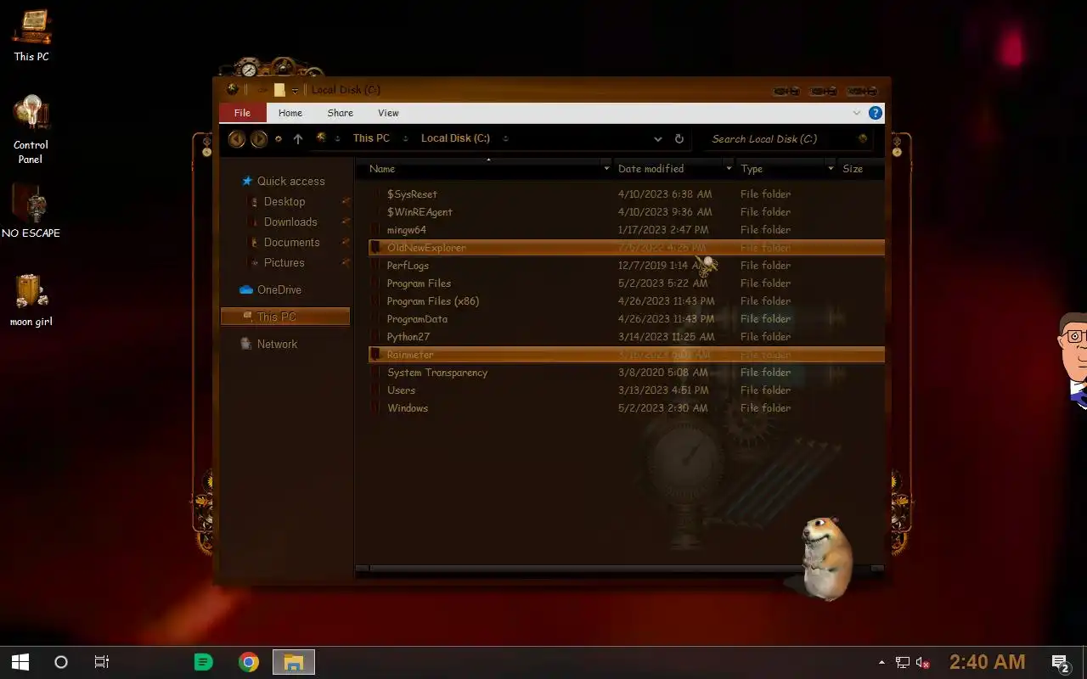Click the window system menu icon

[x=233, y=89]
